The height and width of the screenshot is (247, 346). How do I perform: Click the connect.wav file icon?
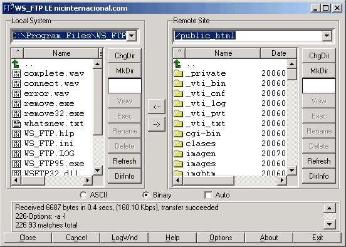16,83
